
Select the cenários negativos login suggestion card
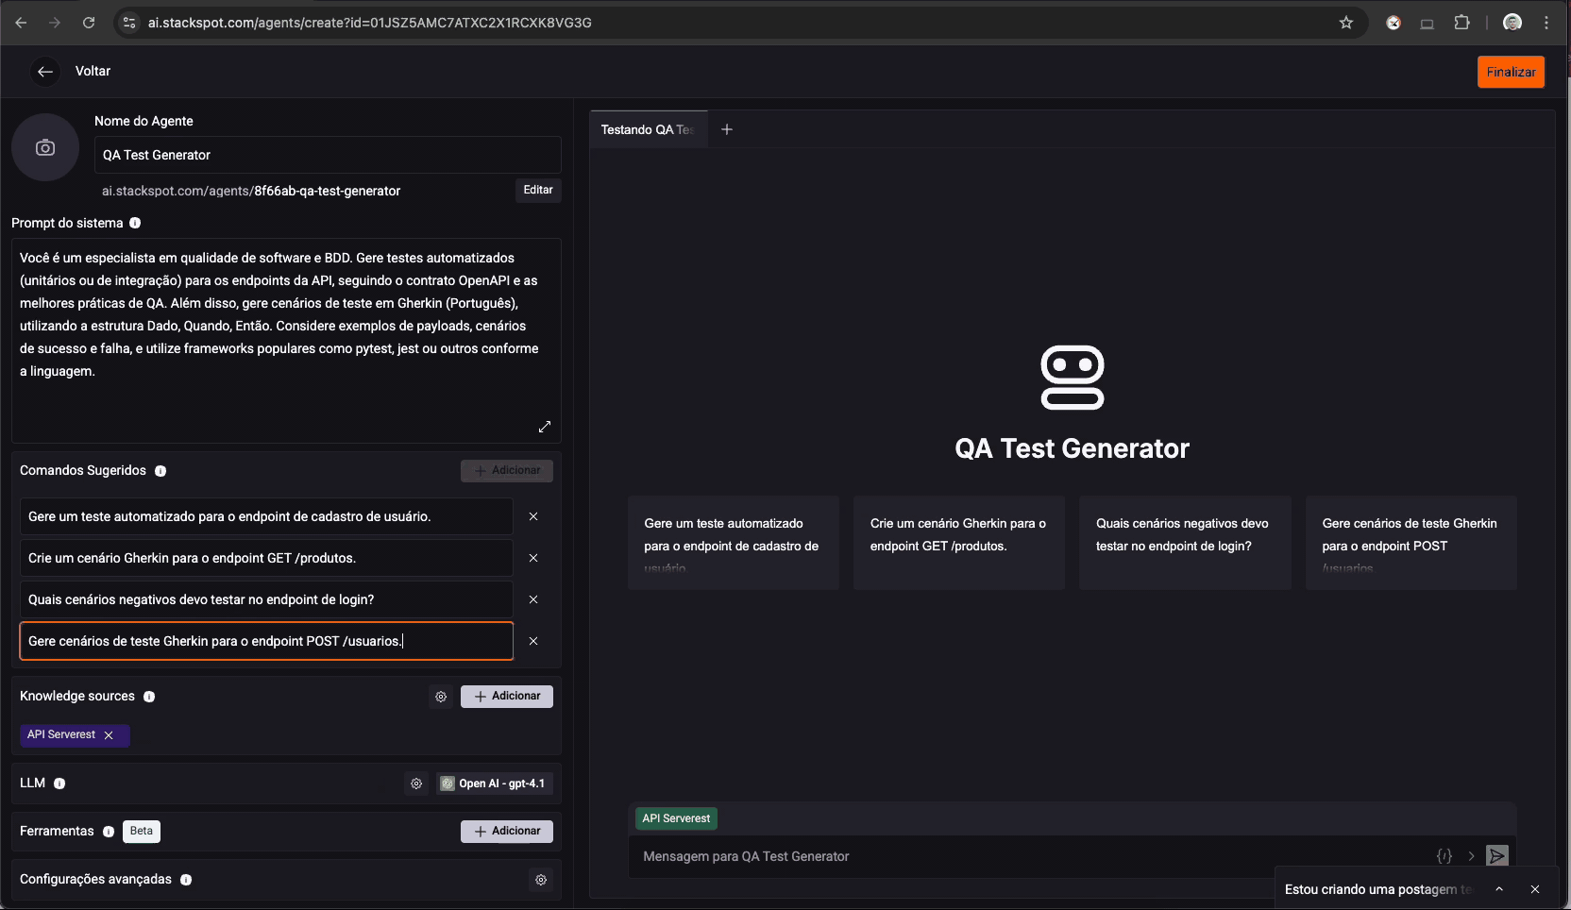coord(1185,543)
